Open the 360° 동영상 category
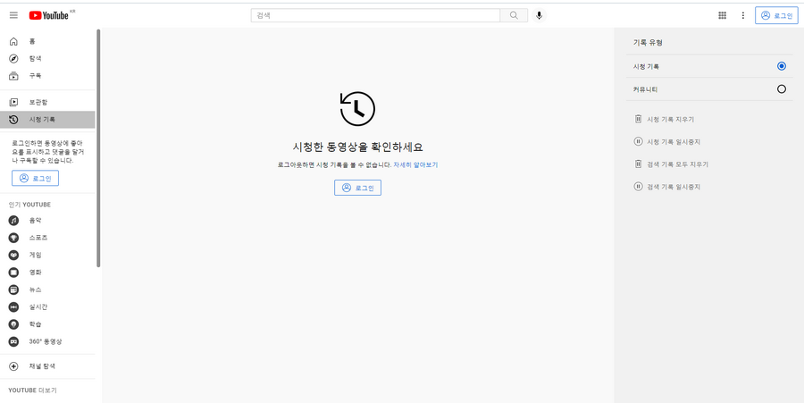Screen dimensions: 804x403 click(x=47, y=341)
